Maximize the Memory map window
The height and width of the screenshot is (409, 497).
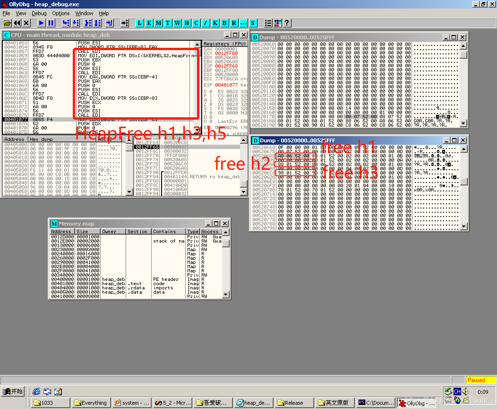click(x=216, y=224)
